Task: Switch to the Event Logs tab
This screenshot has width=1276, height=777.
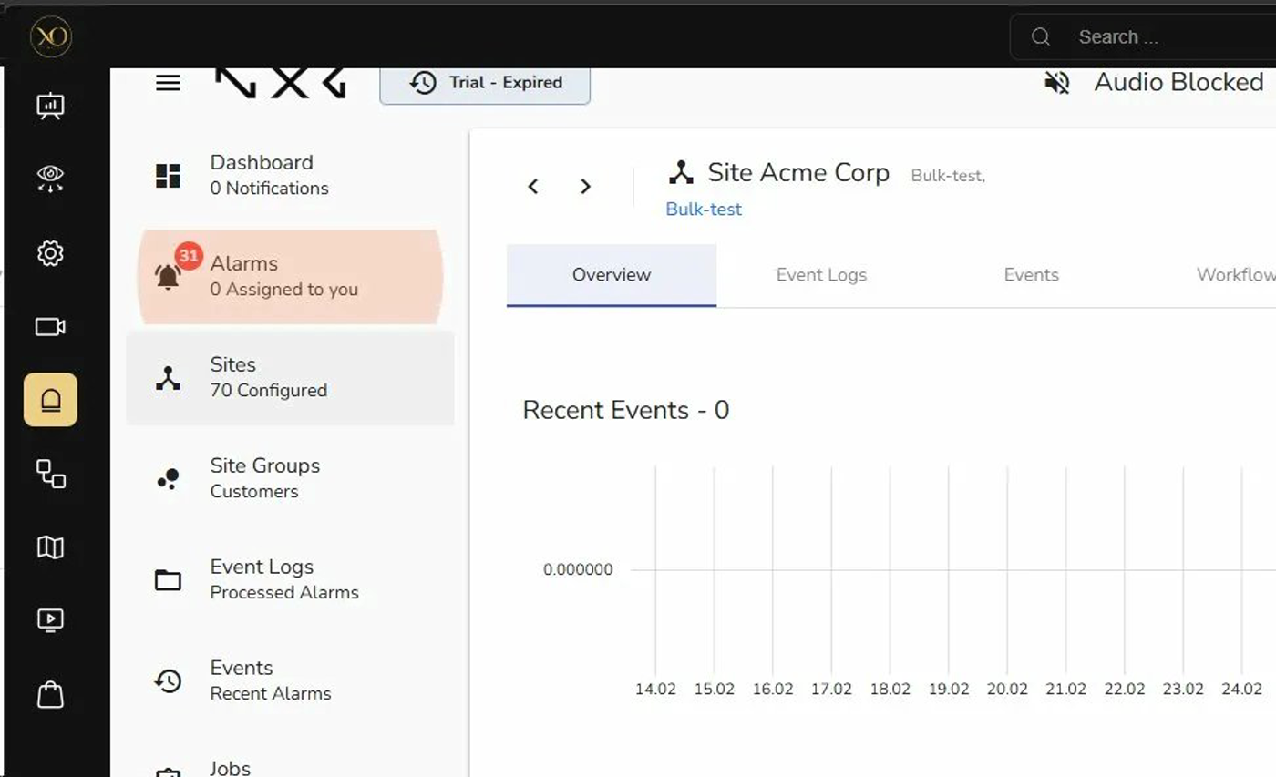Action: tap(821, 275)
